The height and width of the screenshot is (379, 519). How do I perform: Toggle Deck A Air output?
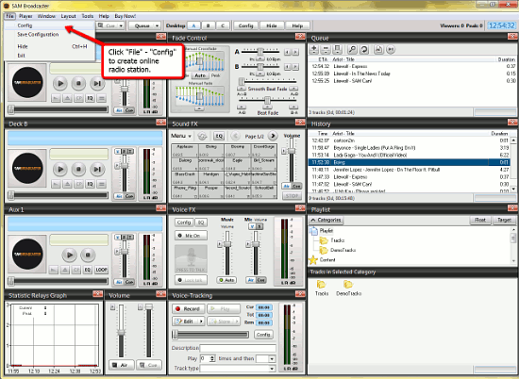(x=119, y=110)
